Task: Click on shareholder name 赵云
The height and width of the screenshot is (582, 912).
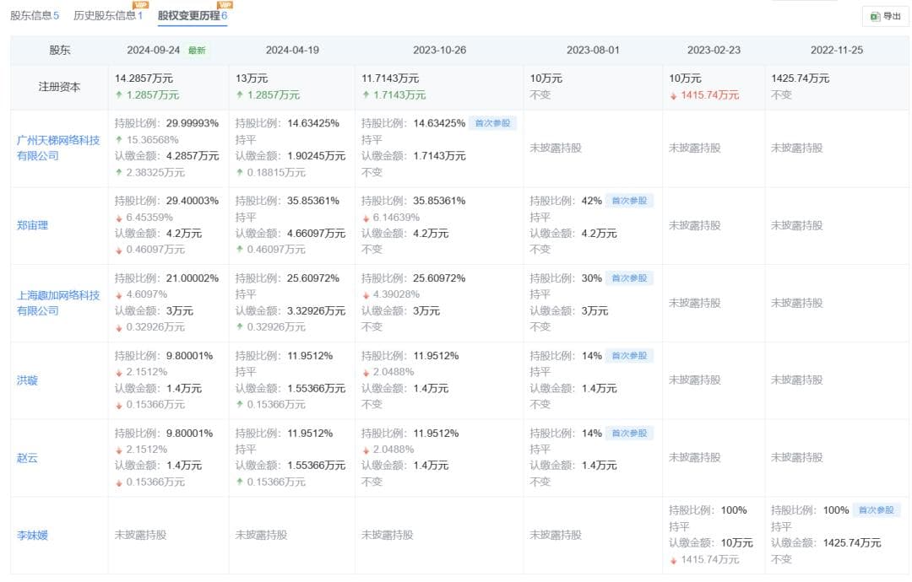Action: coord(28,458)
